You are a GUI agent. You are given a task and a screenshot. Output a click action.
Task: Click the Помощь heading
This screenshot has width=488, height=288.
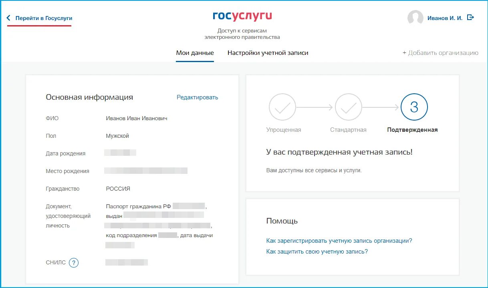point(282,221)
